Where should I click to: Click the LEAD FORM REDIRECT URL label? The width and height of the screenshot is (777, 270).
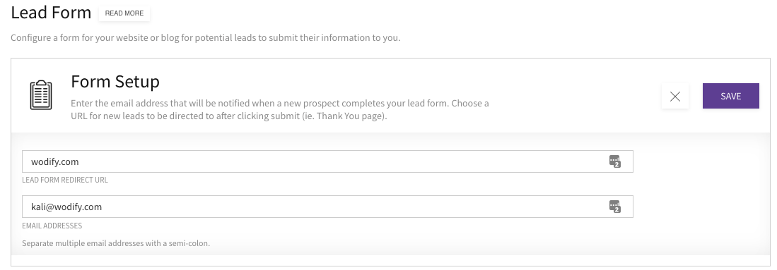pos(65,180)
